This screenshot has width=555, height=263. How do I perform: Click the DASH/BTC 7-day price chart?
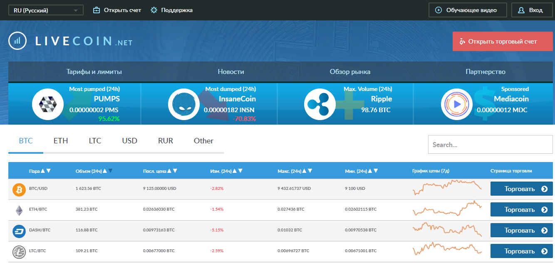[x=447, y=230]
